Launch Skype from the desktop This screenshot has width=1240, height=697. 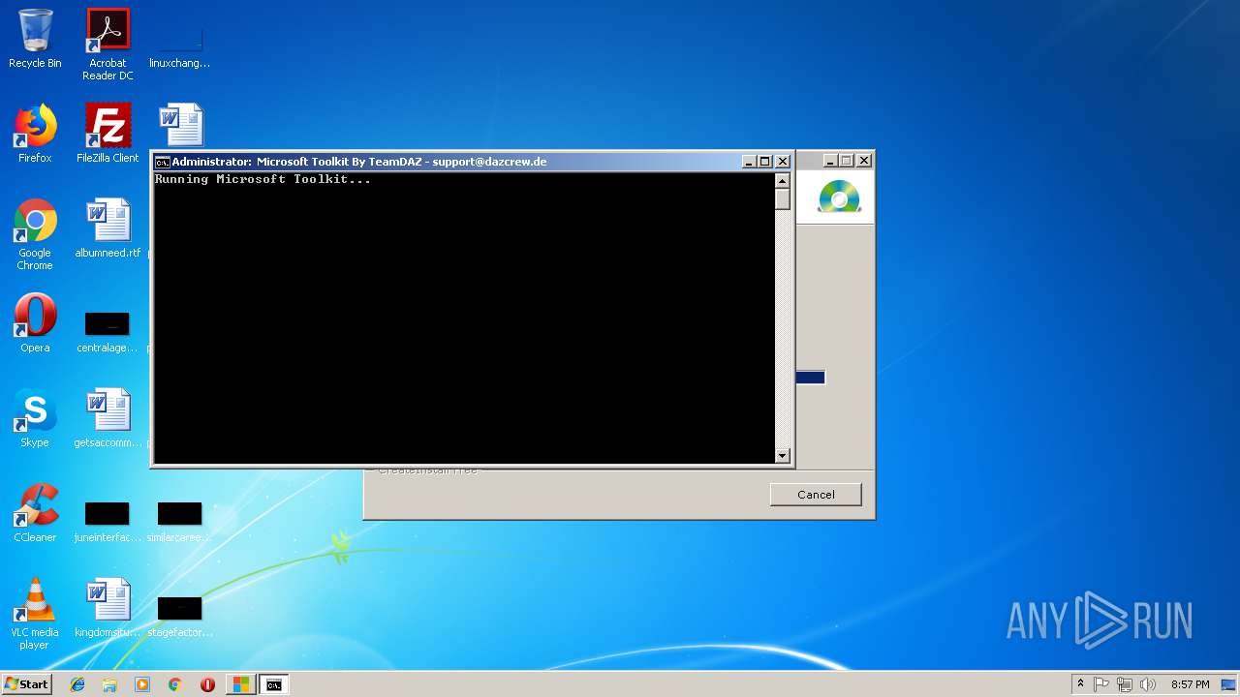click(x=35, y=418)
